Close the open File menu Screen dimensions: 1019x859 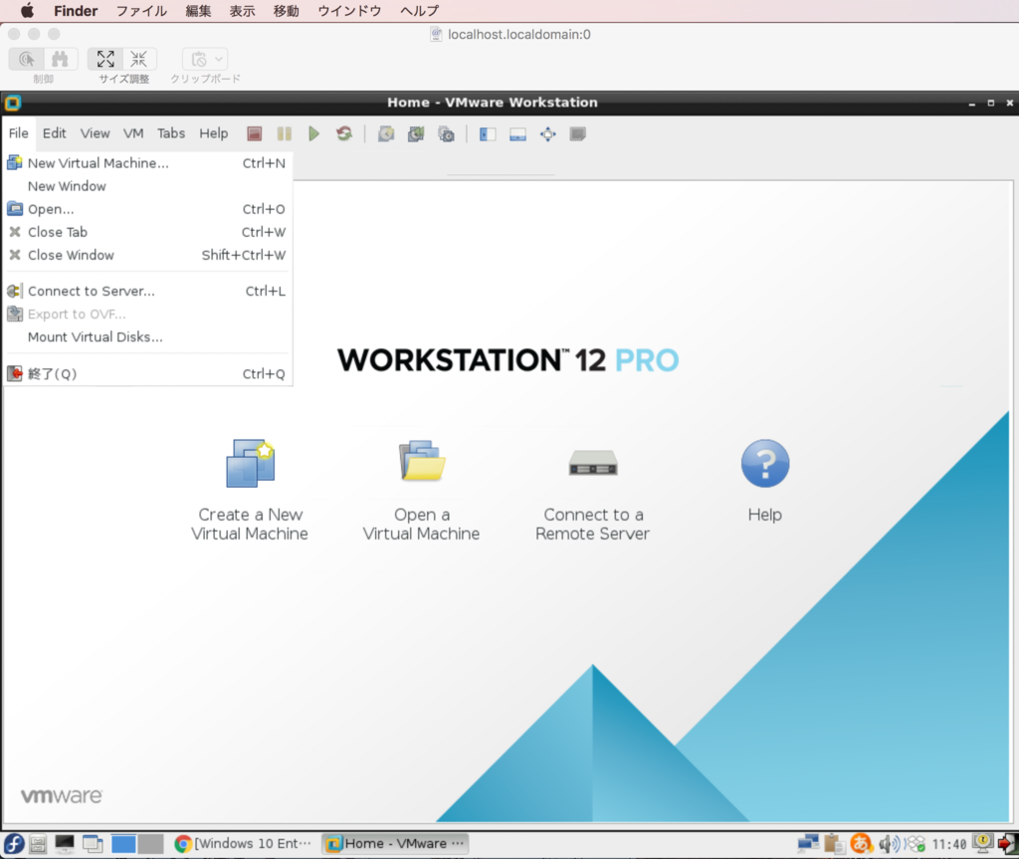tap(18, 133)
